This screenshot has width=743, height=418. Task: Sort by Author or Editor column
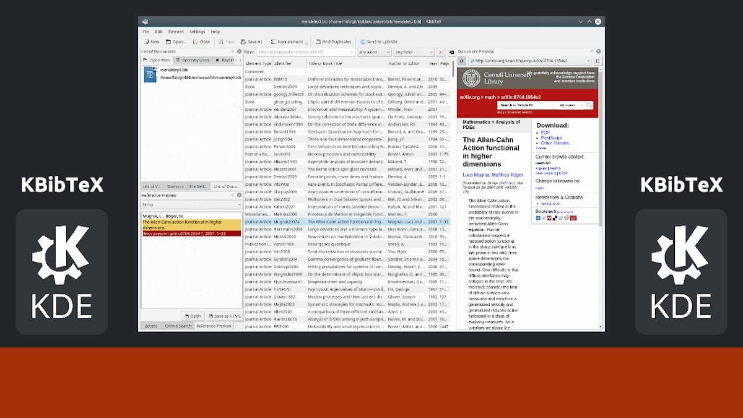[407, 63]
